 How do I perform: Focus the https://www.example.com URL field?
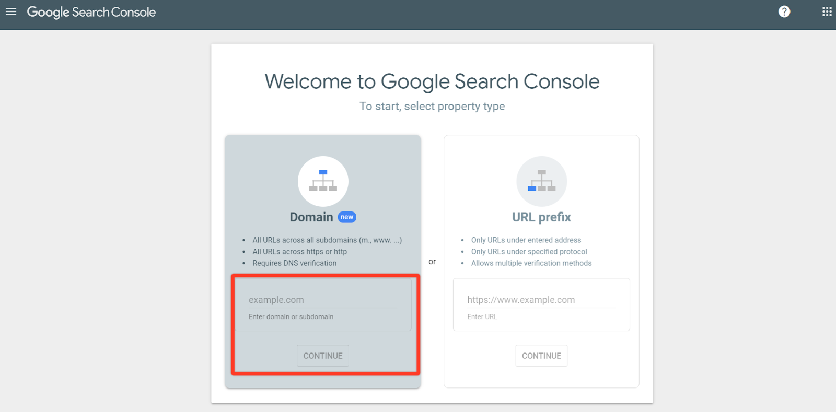point(541,300)
